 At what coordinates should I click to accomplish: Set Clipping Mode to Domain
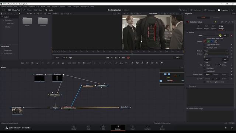point(216,74)
